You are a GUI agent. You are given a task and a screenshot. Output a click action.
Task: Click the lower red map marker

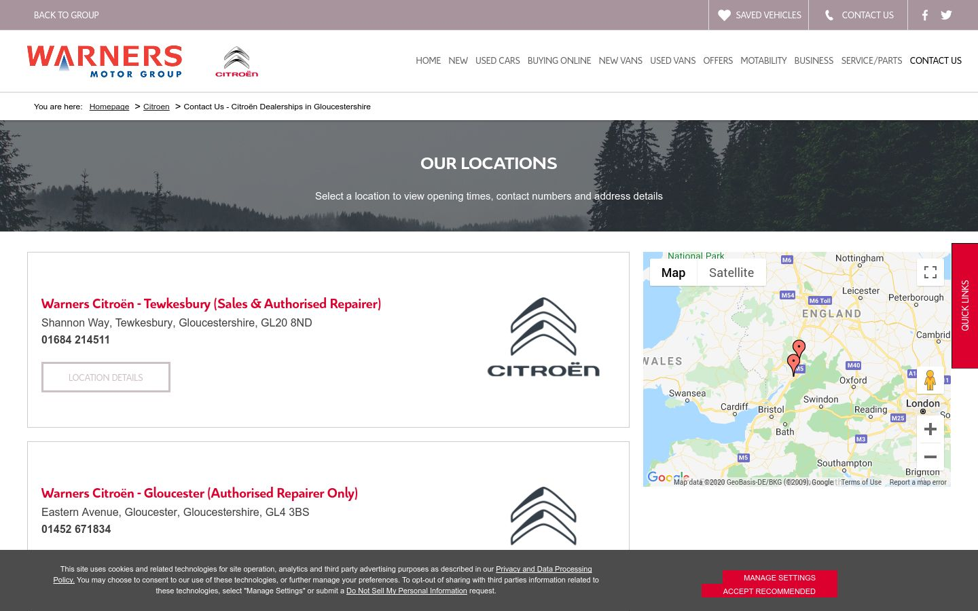point(793,365)
